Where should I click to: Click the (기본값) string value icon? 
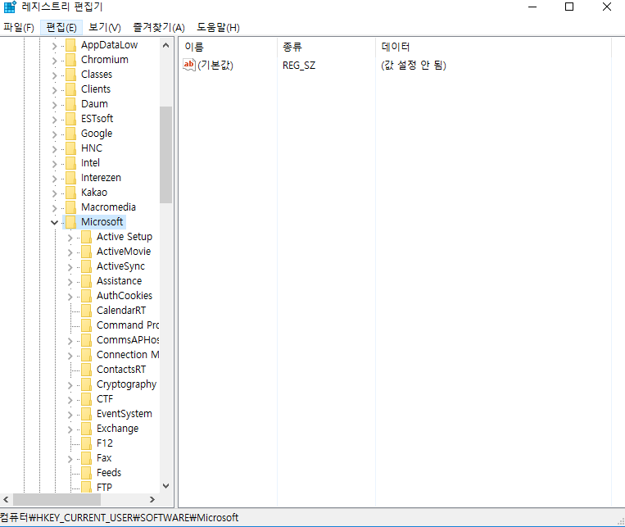[x=189, y=65]
